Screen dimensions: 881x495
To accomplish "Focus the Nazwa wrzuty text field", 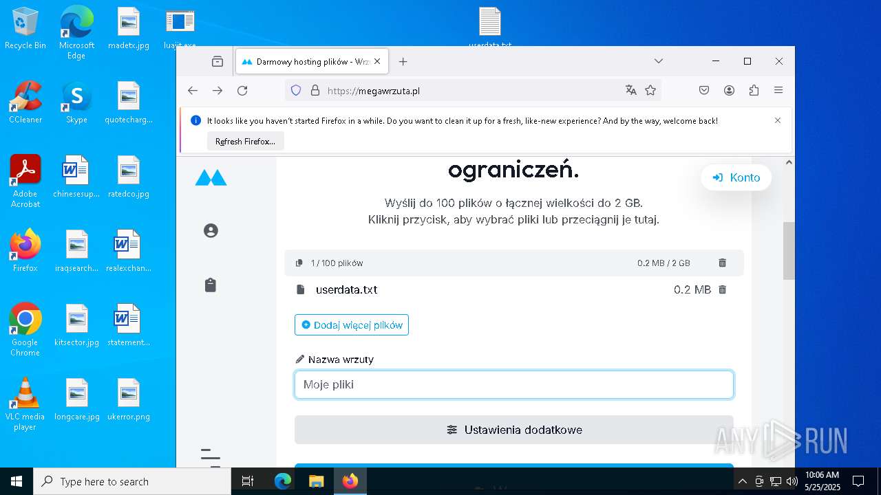I will [x=514, y=384].
